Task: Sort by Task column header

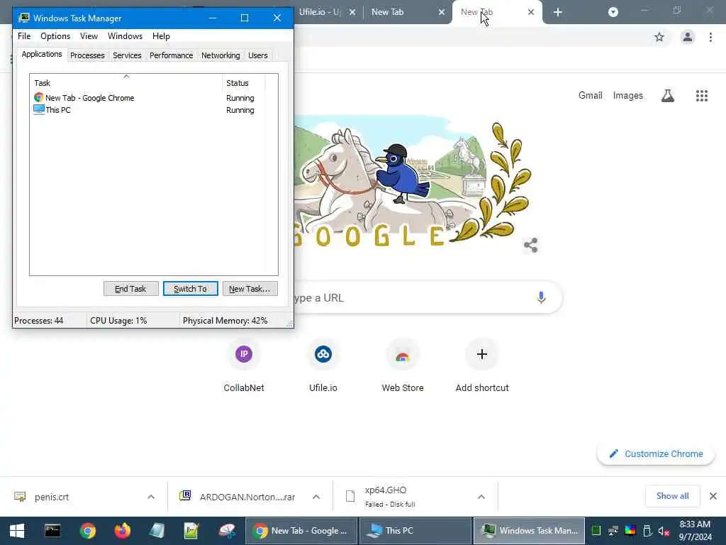Action: coord(126,82)
